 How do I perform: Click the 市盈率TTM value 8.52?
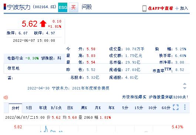pos(180,70)
